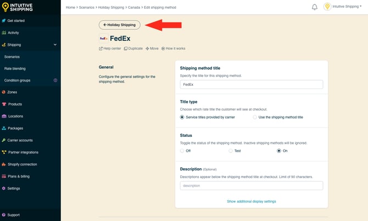Select the Off status radio button
The height and width of the screenshot is (221, 368).
182,151
